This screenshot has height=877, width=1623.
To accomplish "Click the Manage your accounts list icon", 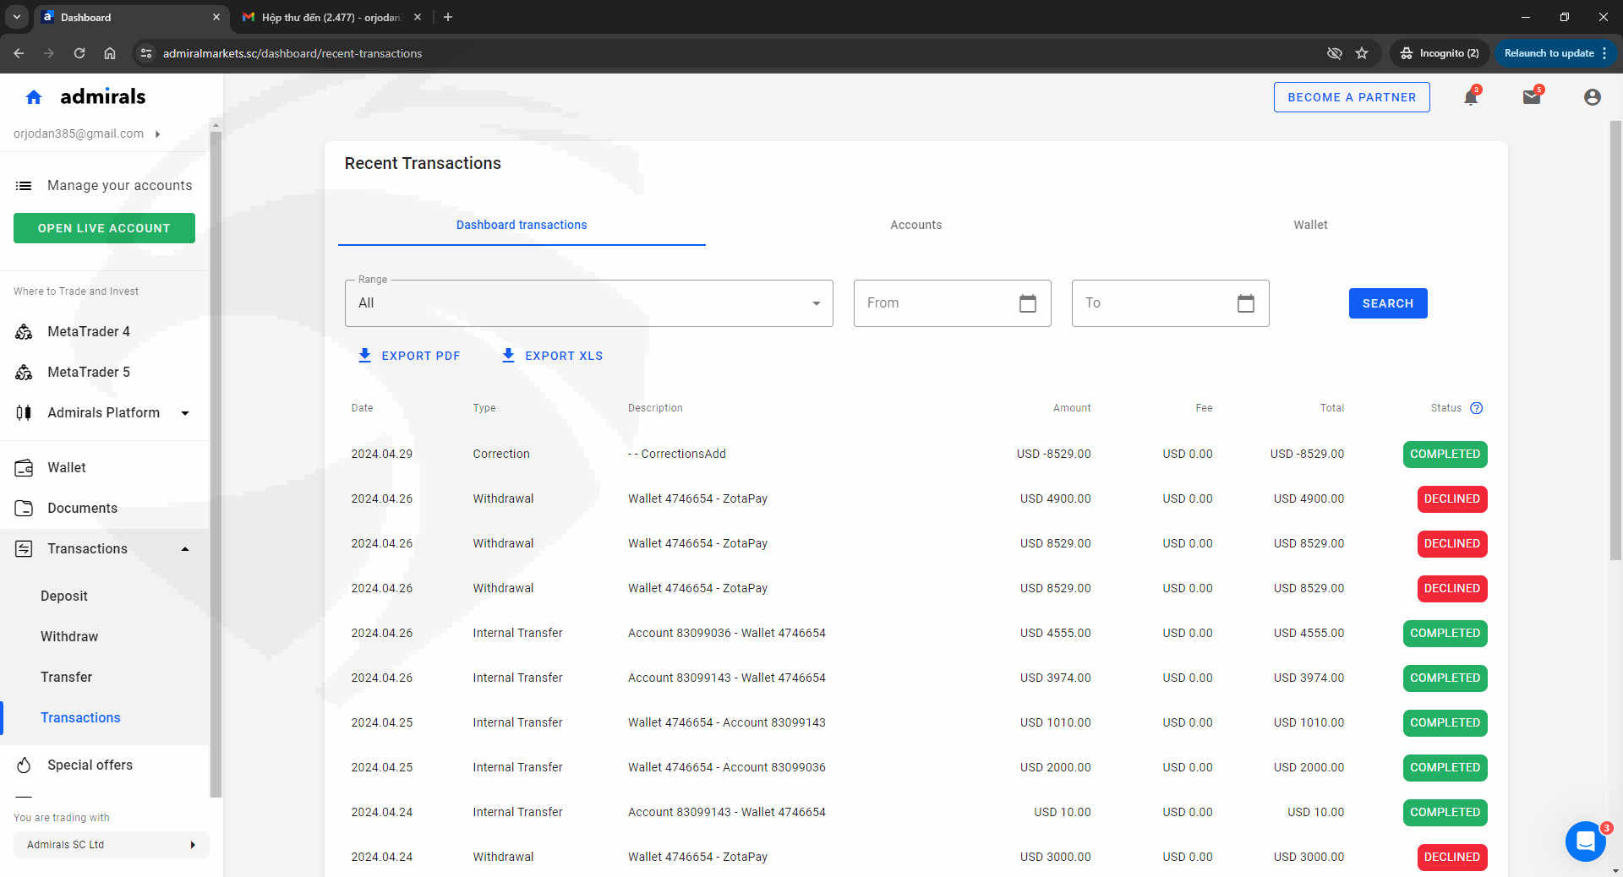I will [x=24, y=186].
